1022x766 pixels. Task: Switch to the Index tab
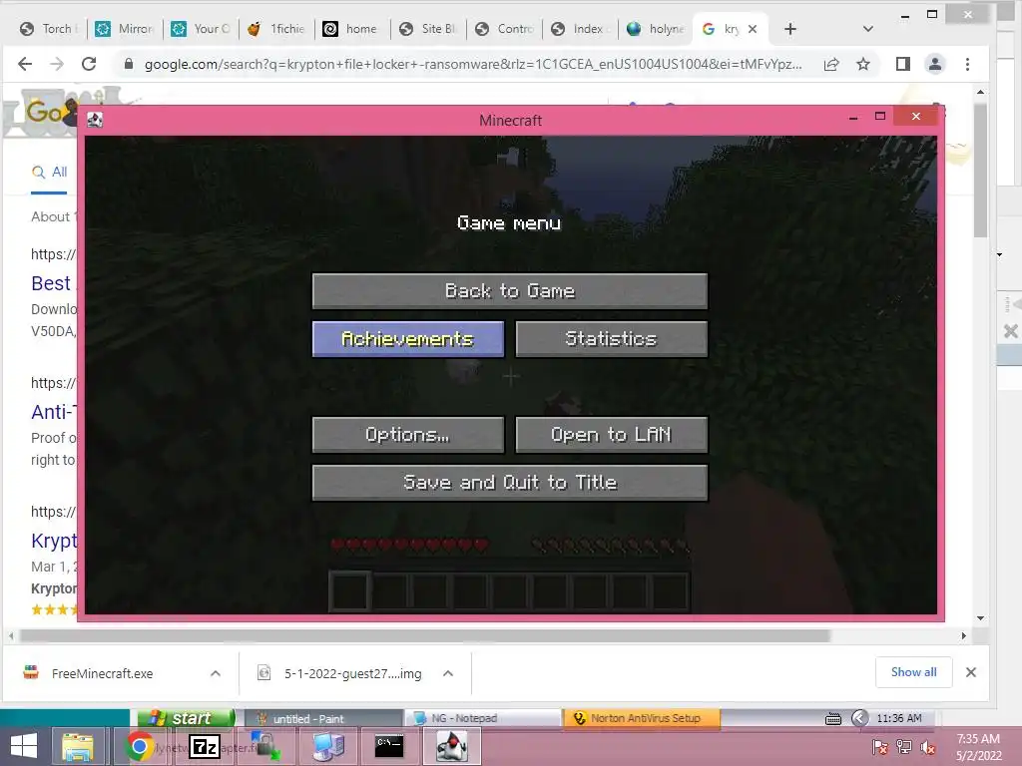[x=580, y=29]
